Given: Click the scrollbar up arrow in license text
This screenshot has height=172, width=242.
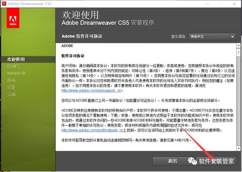Looking at the screenshot, I should click(x=238, y=45).
